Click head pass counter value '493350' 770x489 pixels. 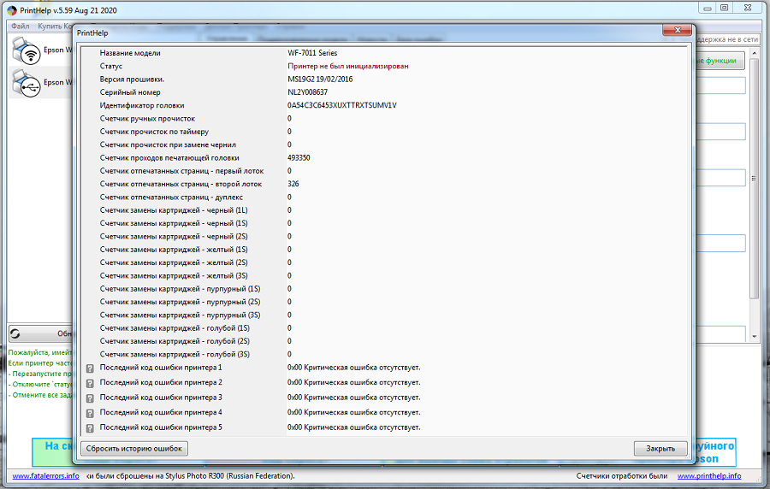299,158
